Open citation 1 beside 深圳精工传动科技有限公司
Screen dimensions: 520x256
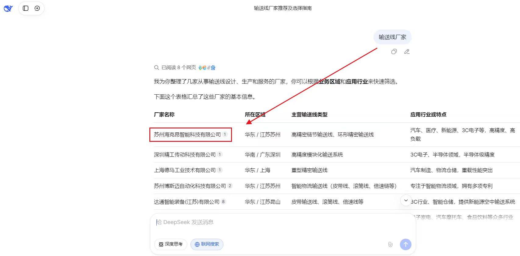click(x=219, y=155)
